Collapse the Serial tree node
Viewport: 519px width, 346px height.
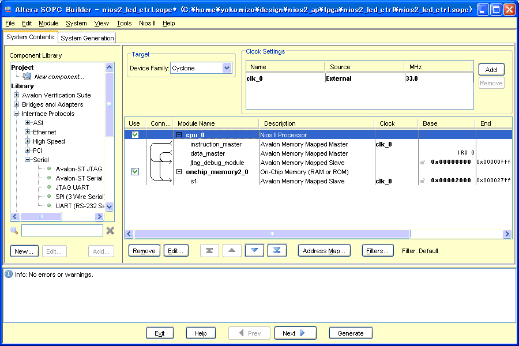(x=28, y=160)
